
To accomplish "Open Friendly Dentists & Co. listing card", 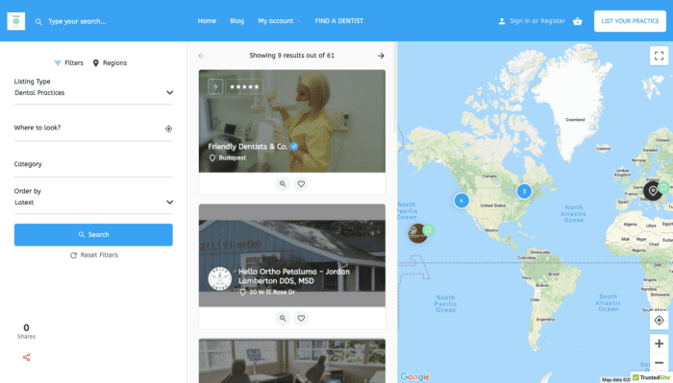I will [x=292, y=121].
